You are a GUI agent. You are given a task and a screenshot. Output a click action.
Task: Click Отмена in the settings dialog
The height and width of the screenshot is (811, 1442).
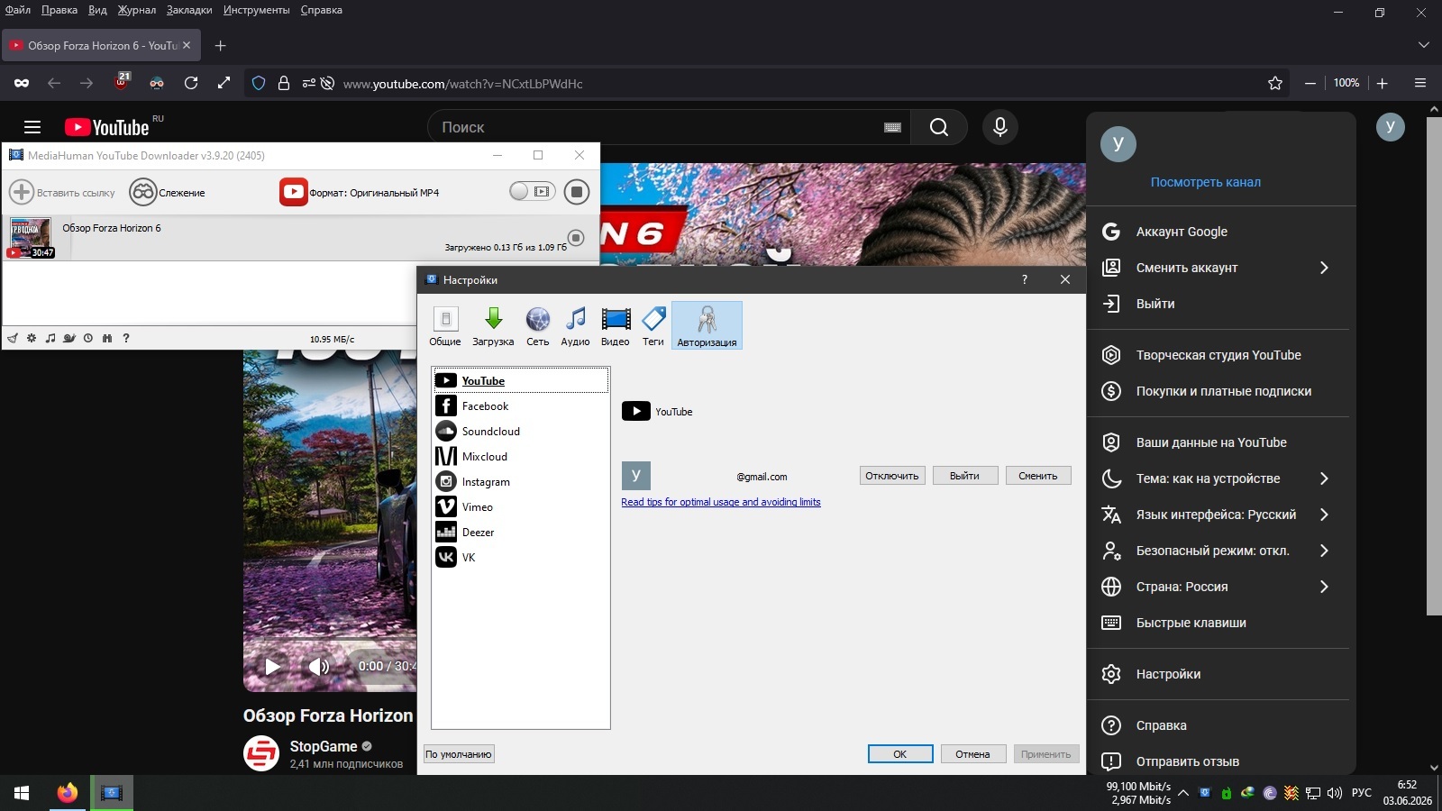coord(972,754)
